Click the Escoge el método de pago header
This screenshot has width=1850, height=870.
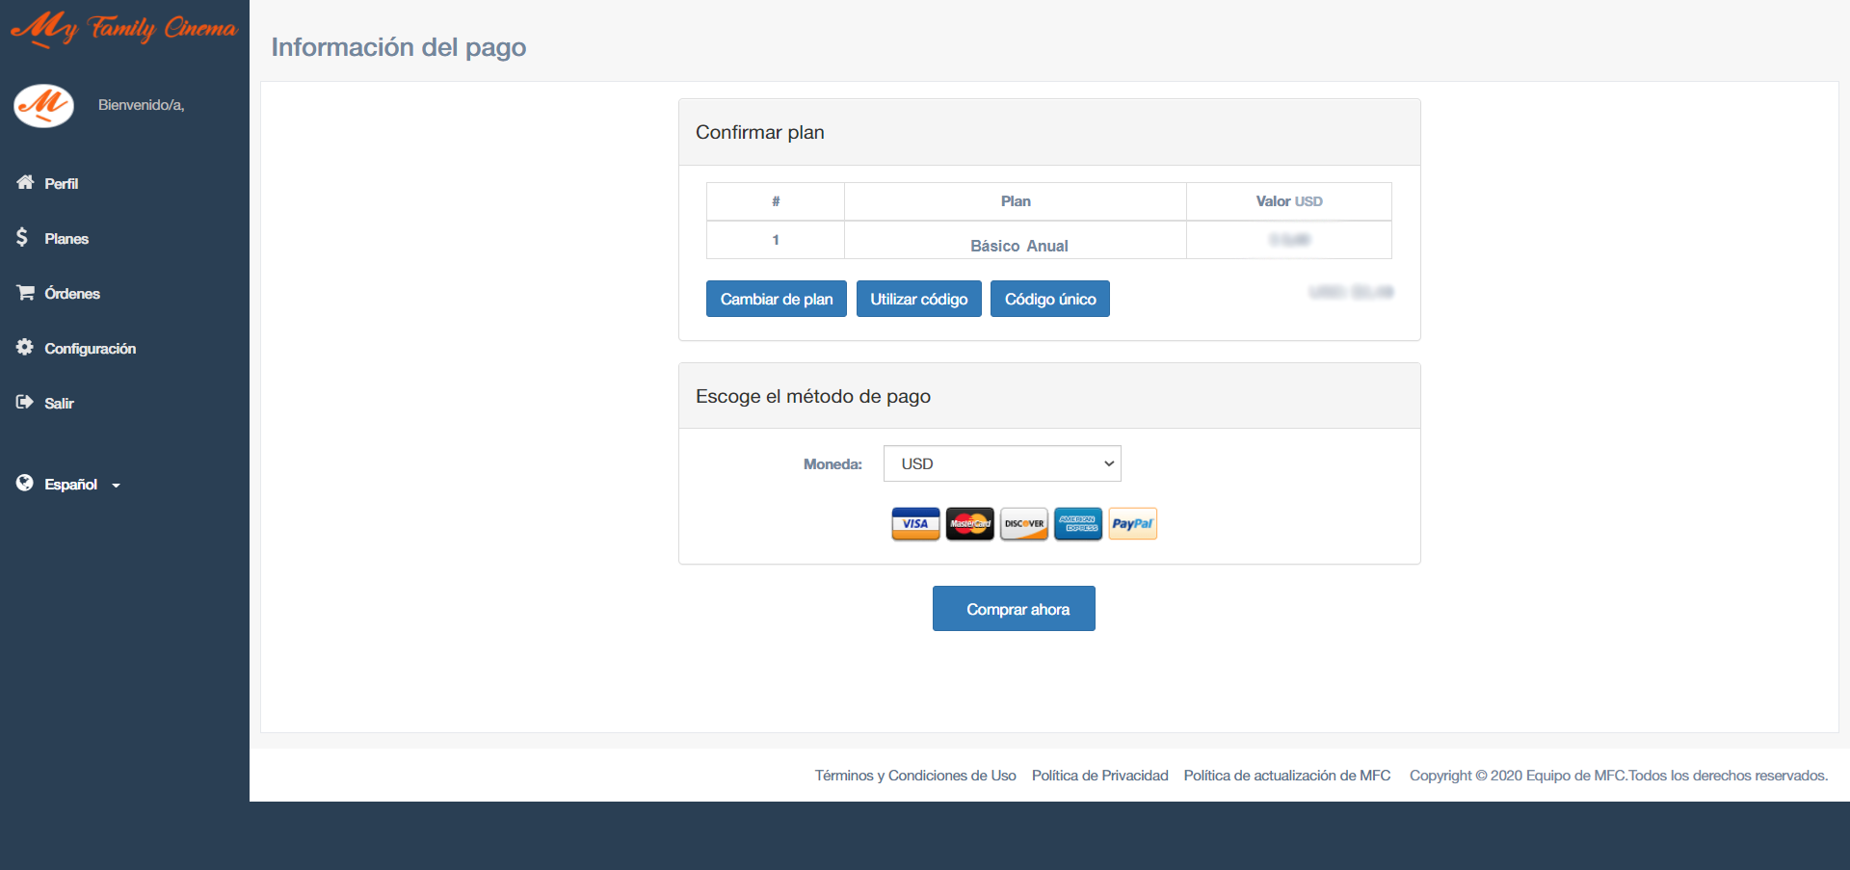point(1049,396)
